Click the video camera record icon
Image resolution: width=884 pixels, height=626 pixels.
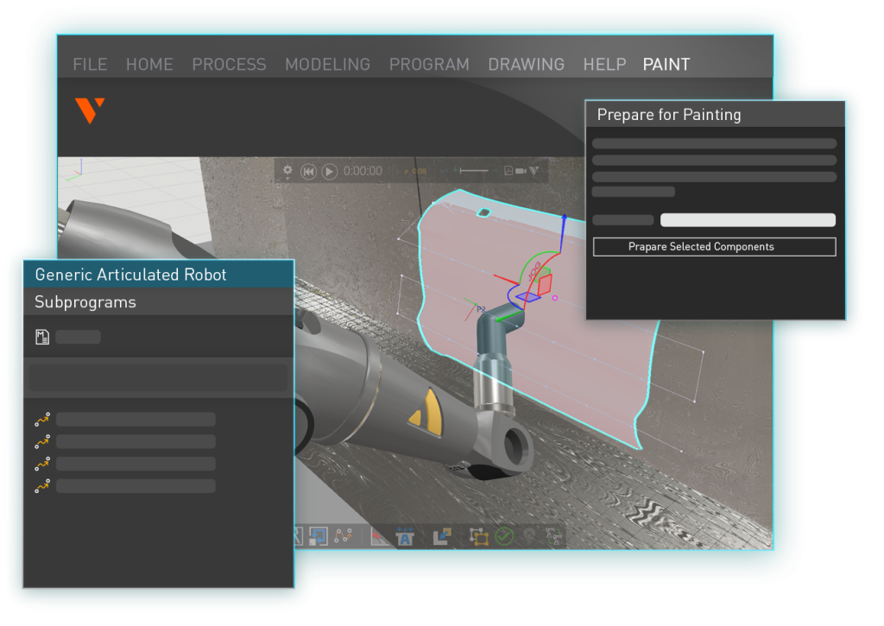[x=521, y=171]
